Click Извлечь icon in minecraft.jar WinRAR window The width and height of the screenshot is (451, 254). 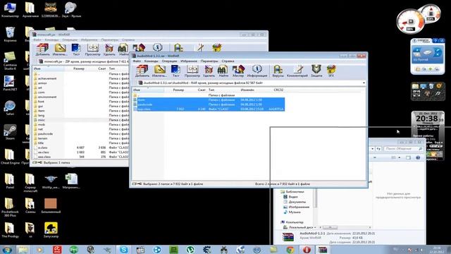(60, 49)
